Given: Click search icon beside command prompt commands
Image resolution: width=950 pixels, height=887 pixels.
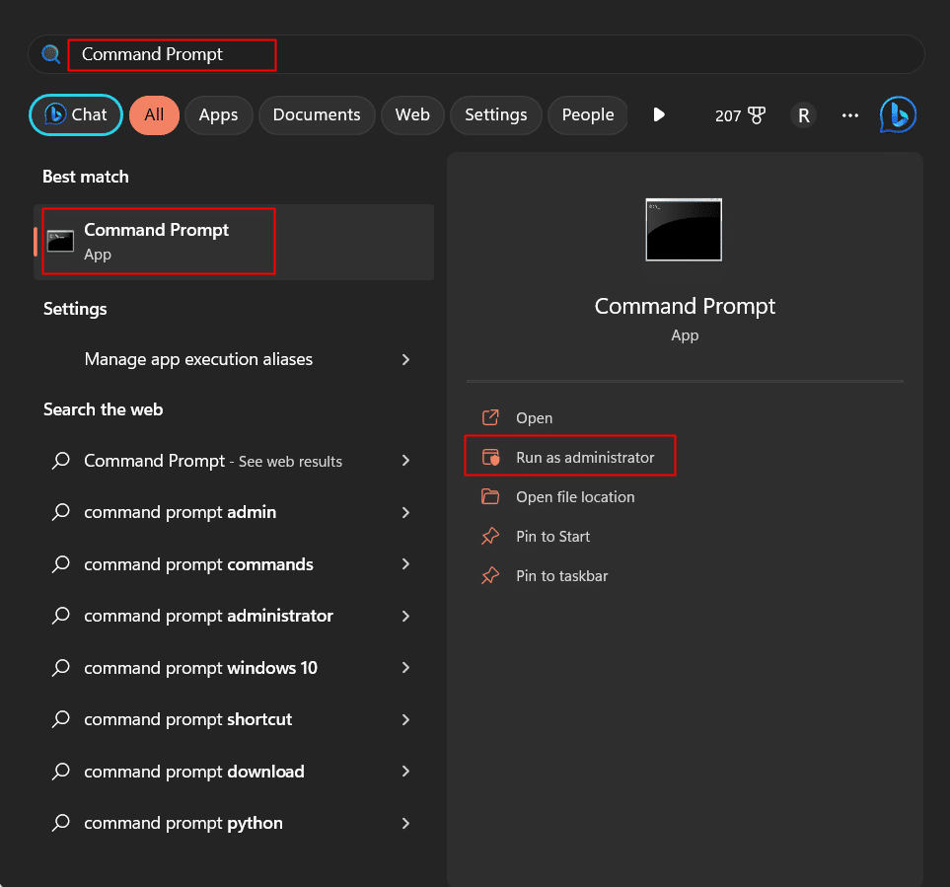Looking at the screenshot, I should click(60, 564).
